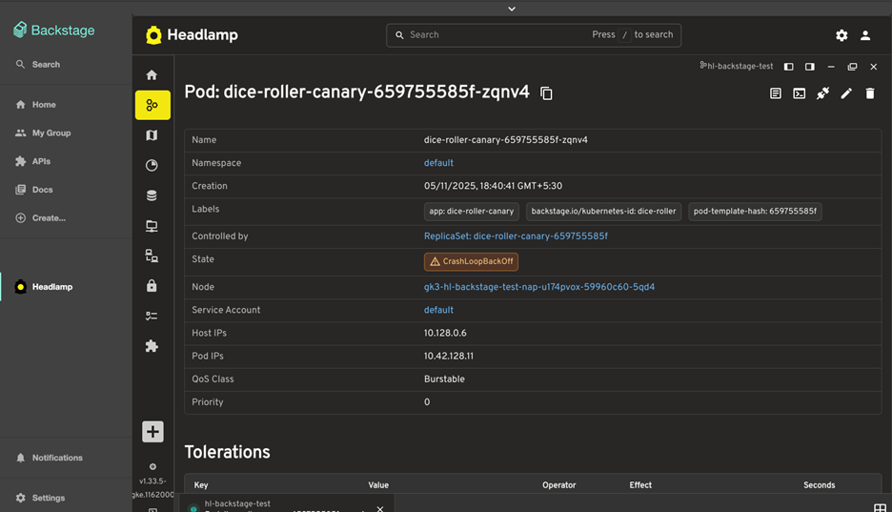Click the Headlamp search field
892x512 pixels.
pyautogui.click(x=496, y=35)
